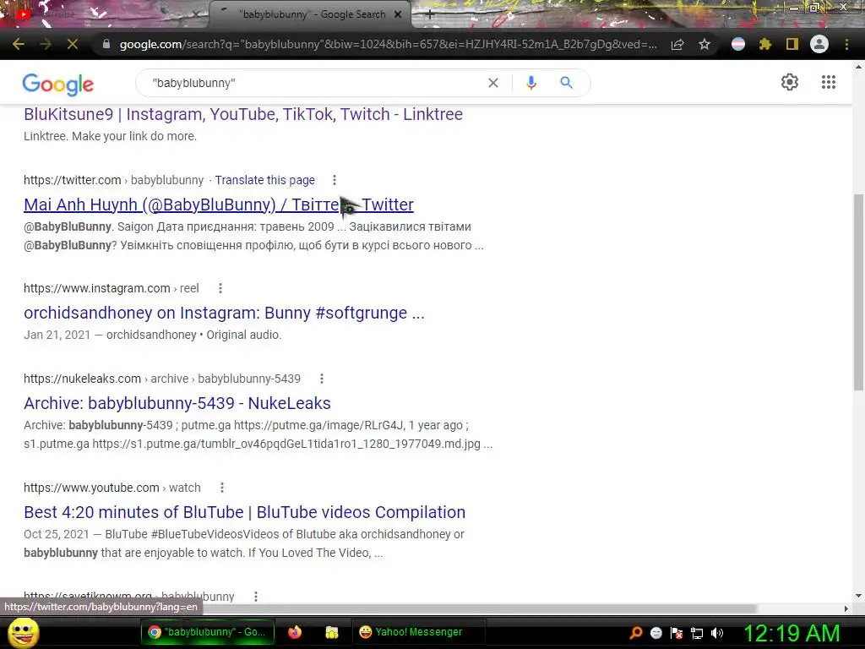This screenshot has height=649, width=865.
Task: Clear the search box with X
Action: pyautogui.click(x=493, y=83)
